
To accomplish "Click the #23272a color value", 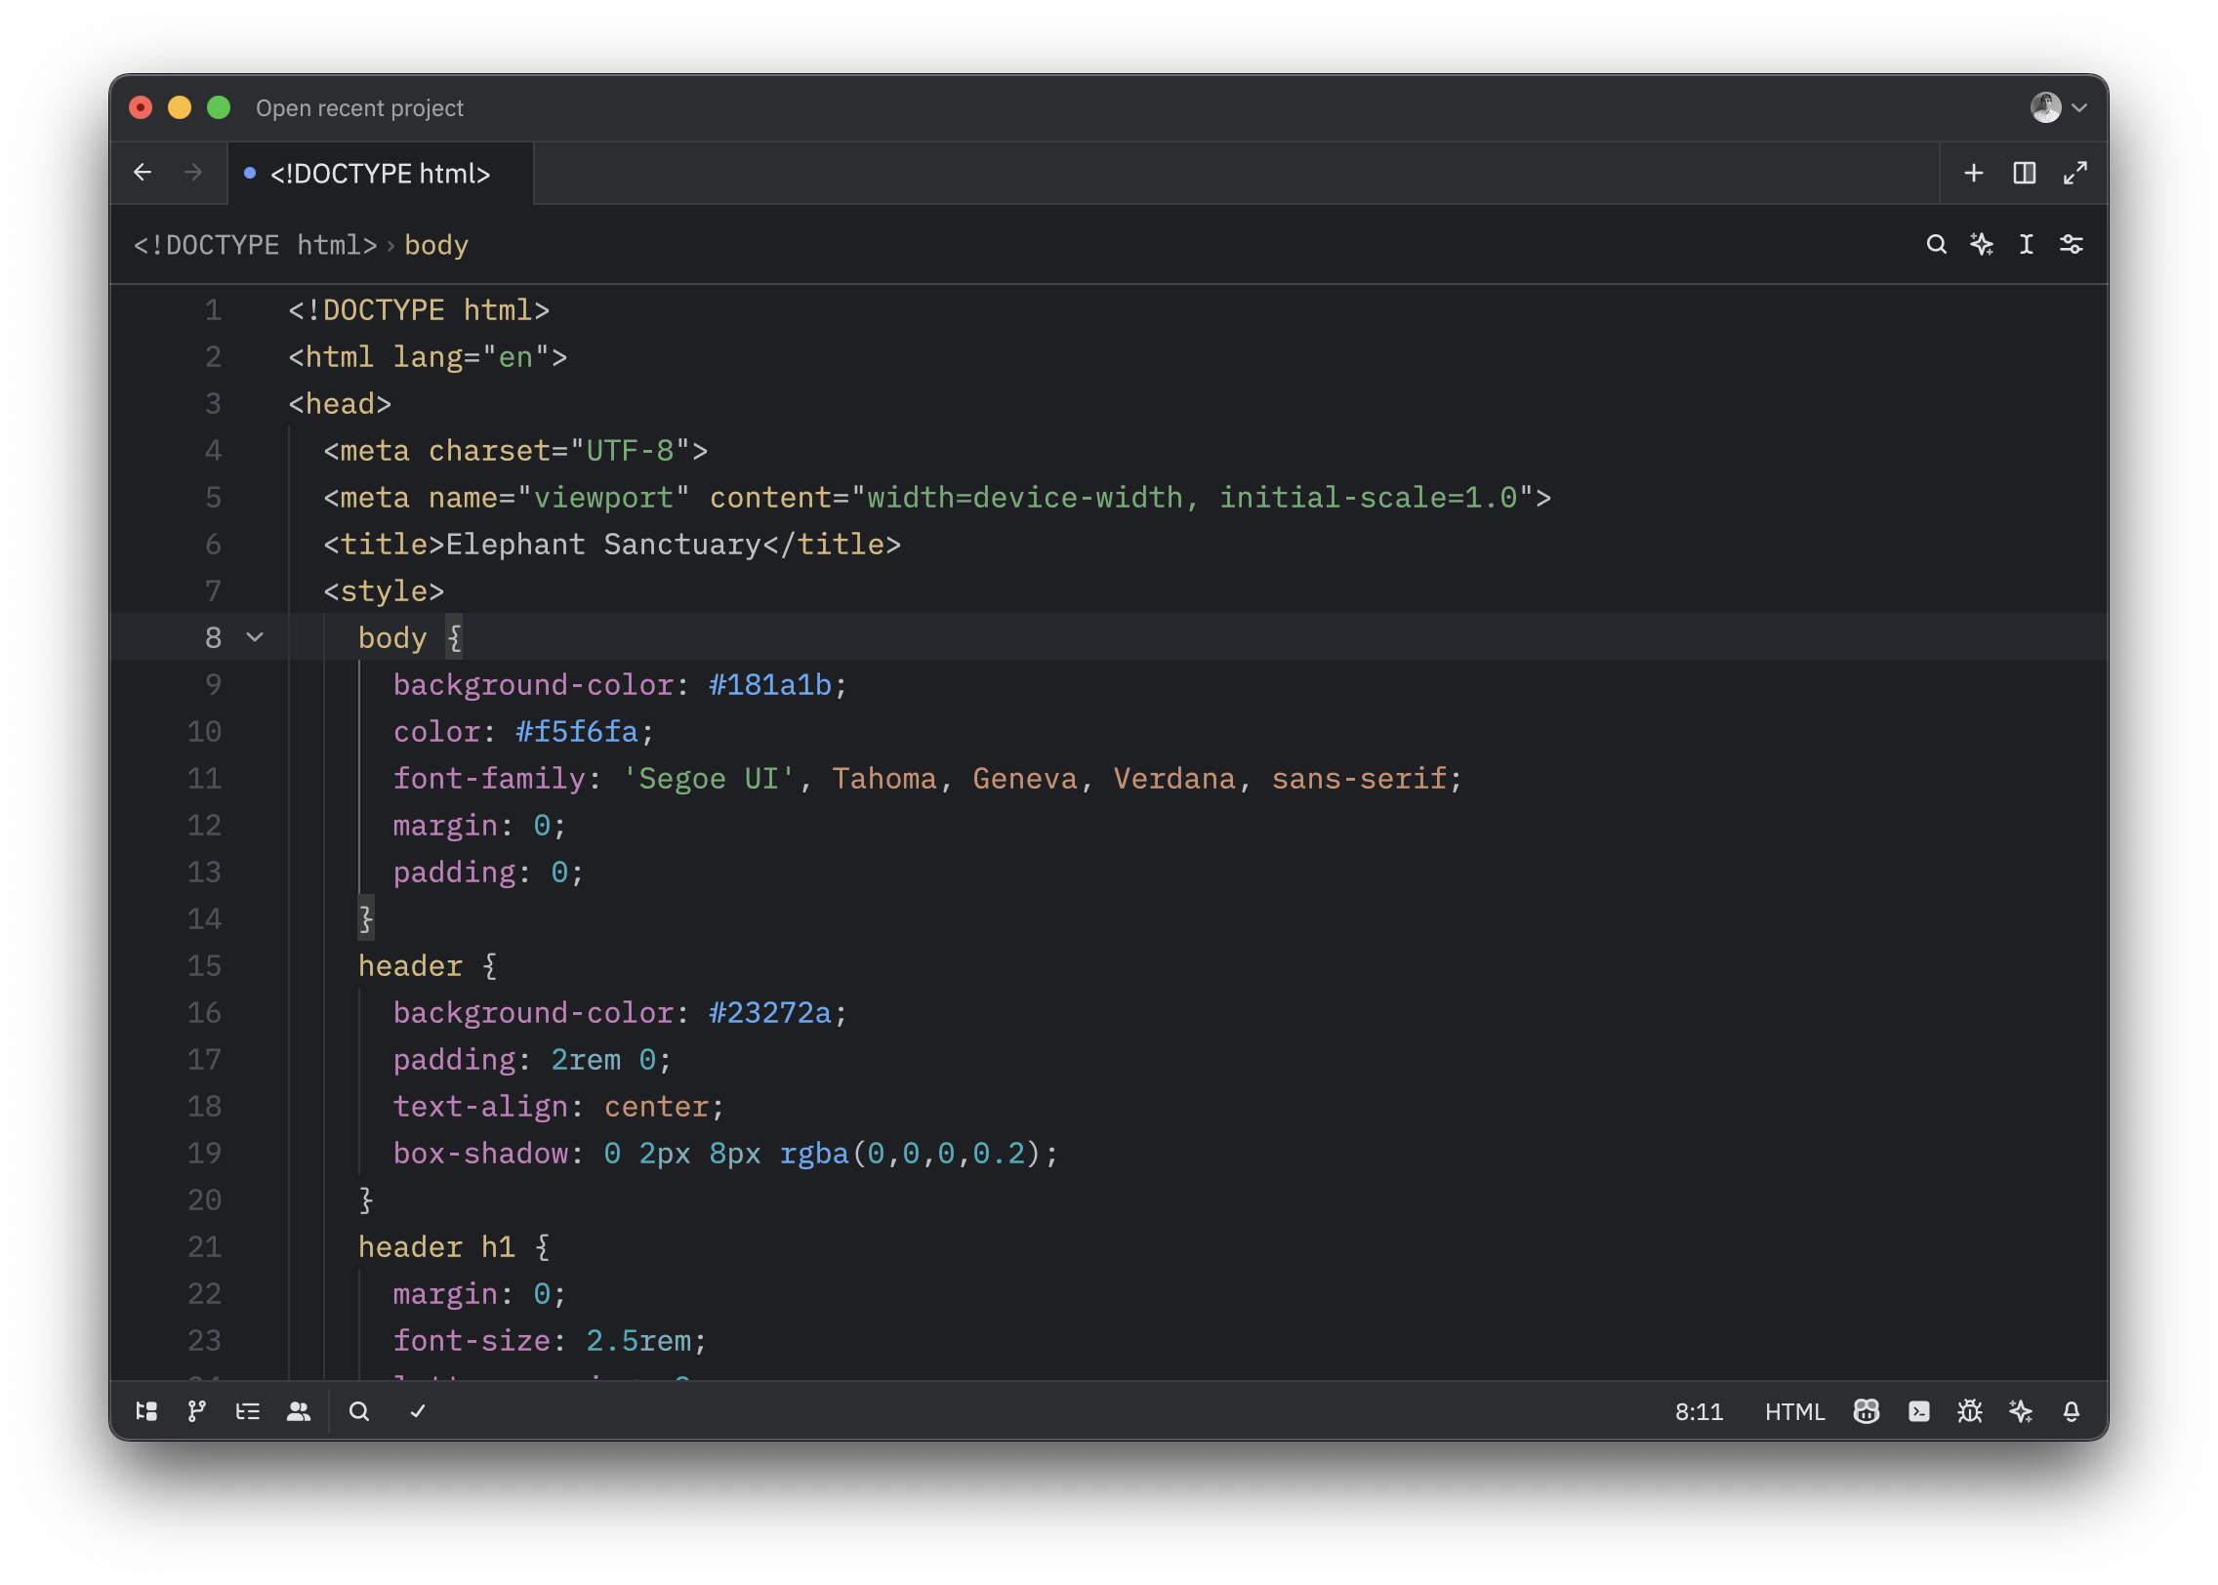I will (770, 1013).
